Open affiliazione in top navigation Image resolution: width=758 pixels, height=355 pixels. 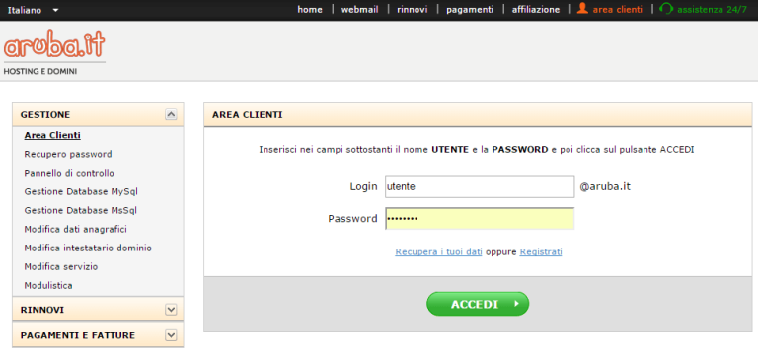click(536, 9)
